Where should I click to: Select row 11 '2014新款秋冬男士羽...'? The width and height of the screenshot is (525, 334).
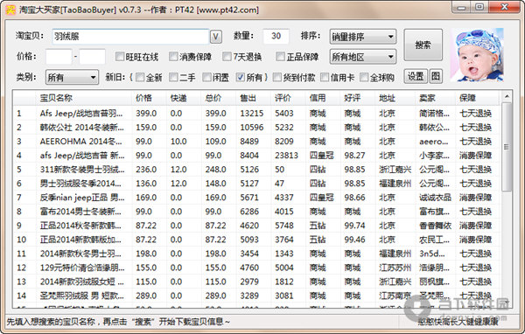257,254
